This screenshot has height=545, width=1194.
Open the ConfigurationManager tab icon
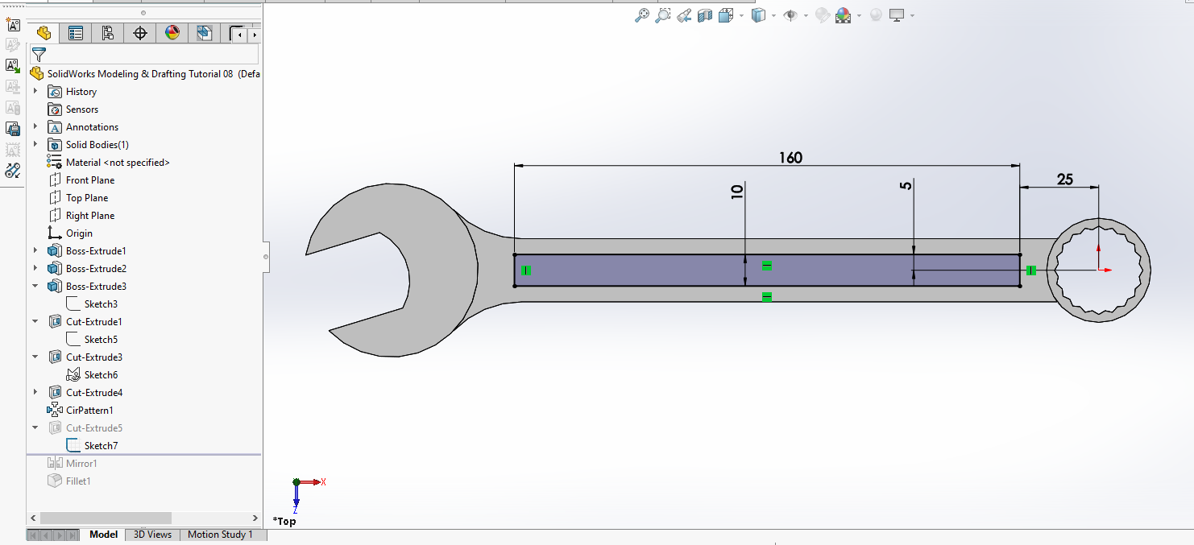coord(108,33)
